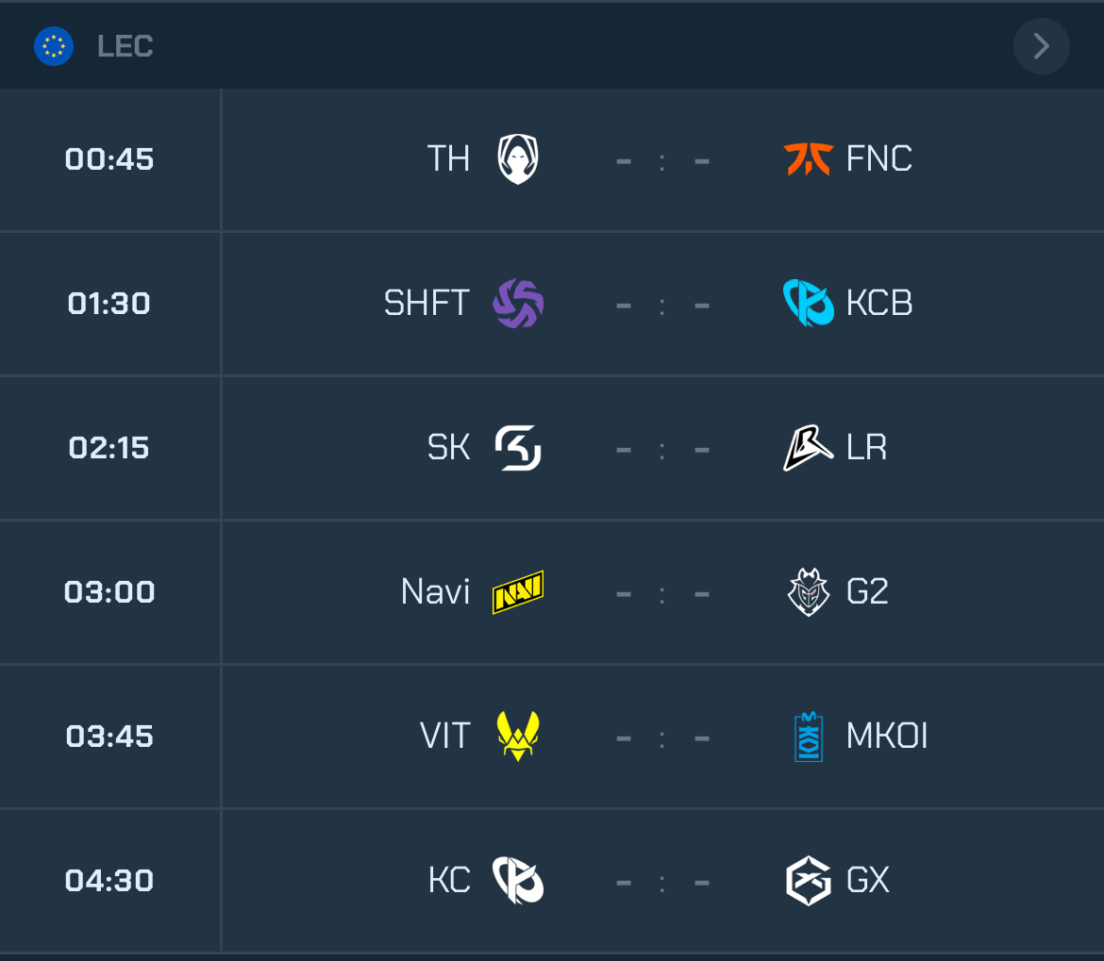Select the 04:30 match time
The width and height of the screenshot is (1104, 961).
(x=109, y=881)
